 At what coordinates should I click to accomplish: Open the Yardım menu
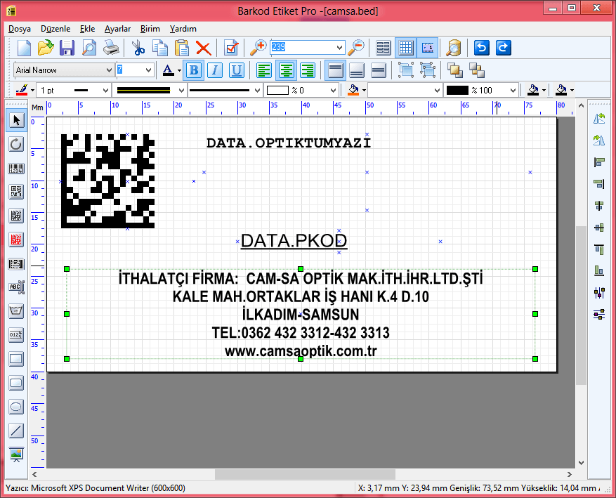(x=183, y=29)
